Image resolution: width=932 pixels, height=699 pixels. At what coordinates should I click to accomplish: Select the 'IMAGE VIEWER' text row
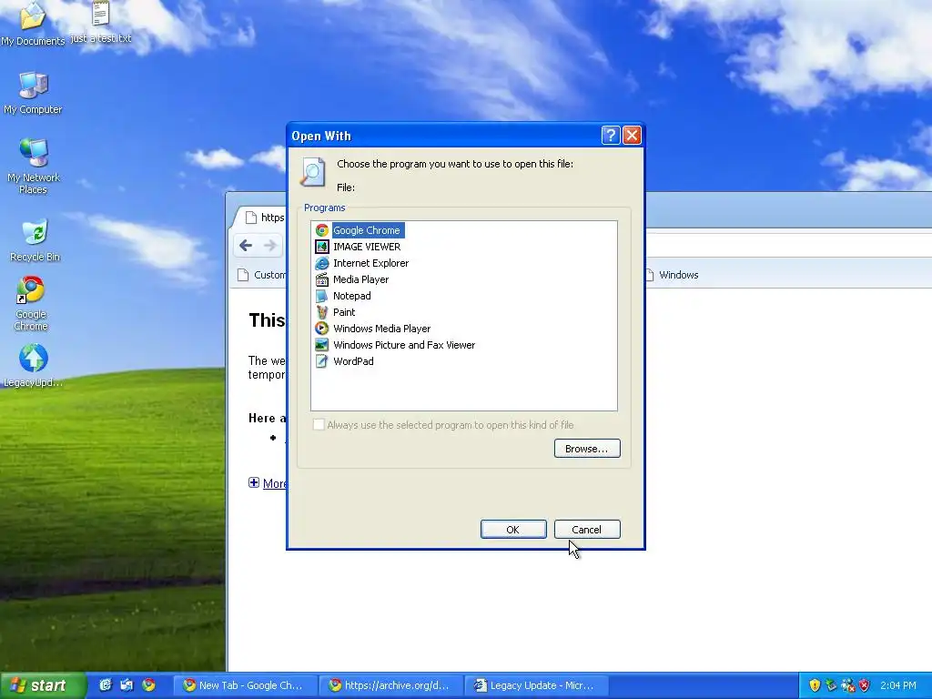(367, 247)
